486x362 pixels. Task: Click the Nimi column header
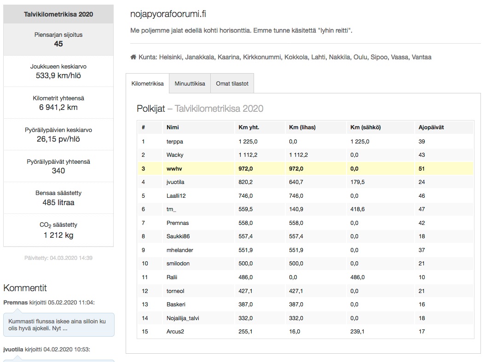coord(173,127)
